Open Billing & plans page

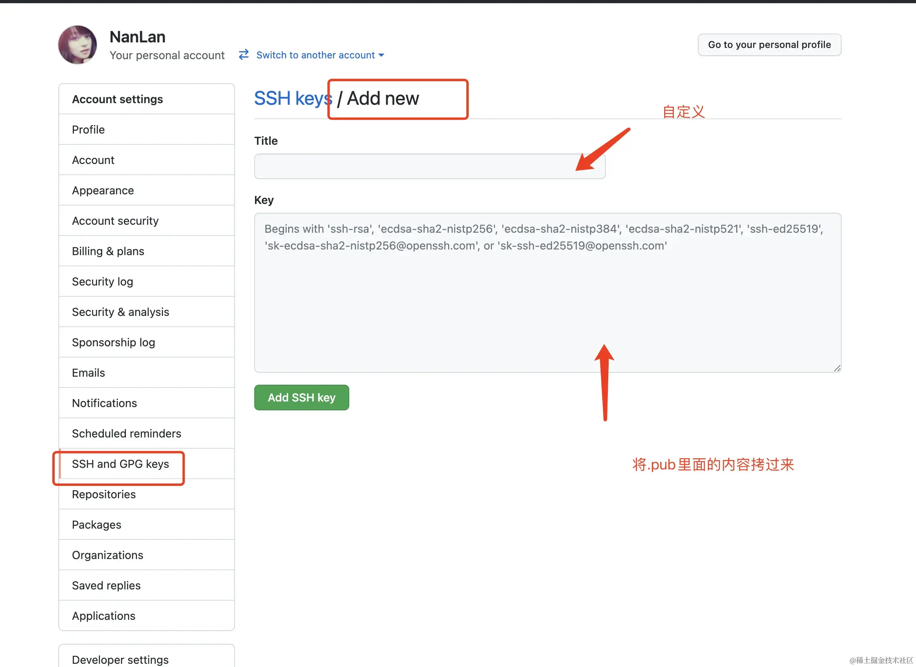[x=108, y=251]
